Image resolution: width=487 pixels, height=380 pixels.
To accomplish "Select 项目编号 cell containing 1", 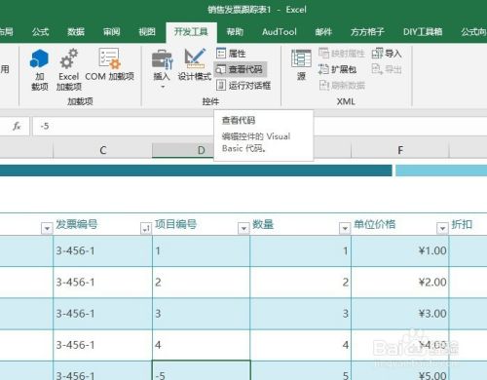I will (x=201, y=251).
